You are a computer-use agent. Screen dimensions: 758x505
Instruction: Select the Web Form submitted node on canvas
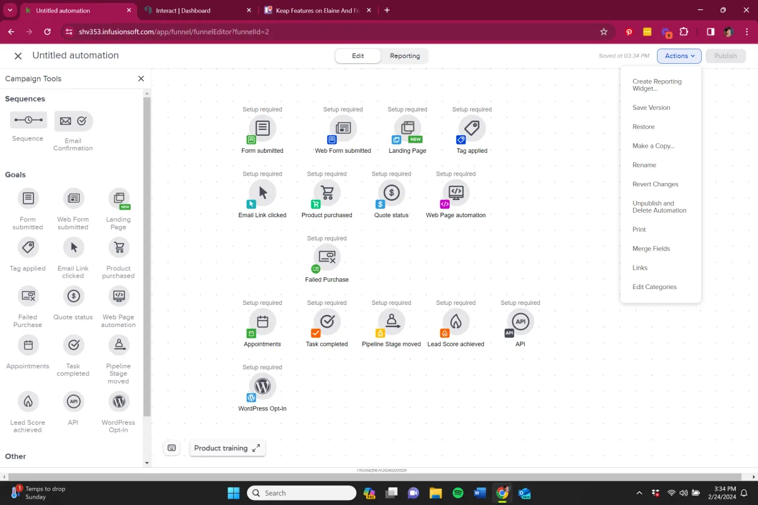click(343, 129)
